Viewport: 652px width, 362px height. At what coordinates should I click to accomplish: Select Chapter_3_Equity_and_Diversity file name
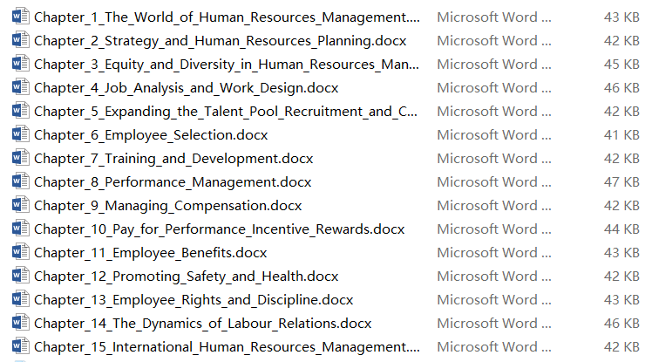(227, 65)
